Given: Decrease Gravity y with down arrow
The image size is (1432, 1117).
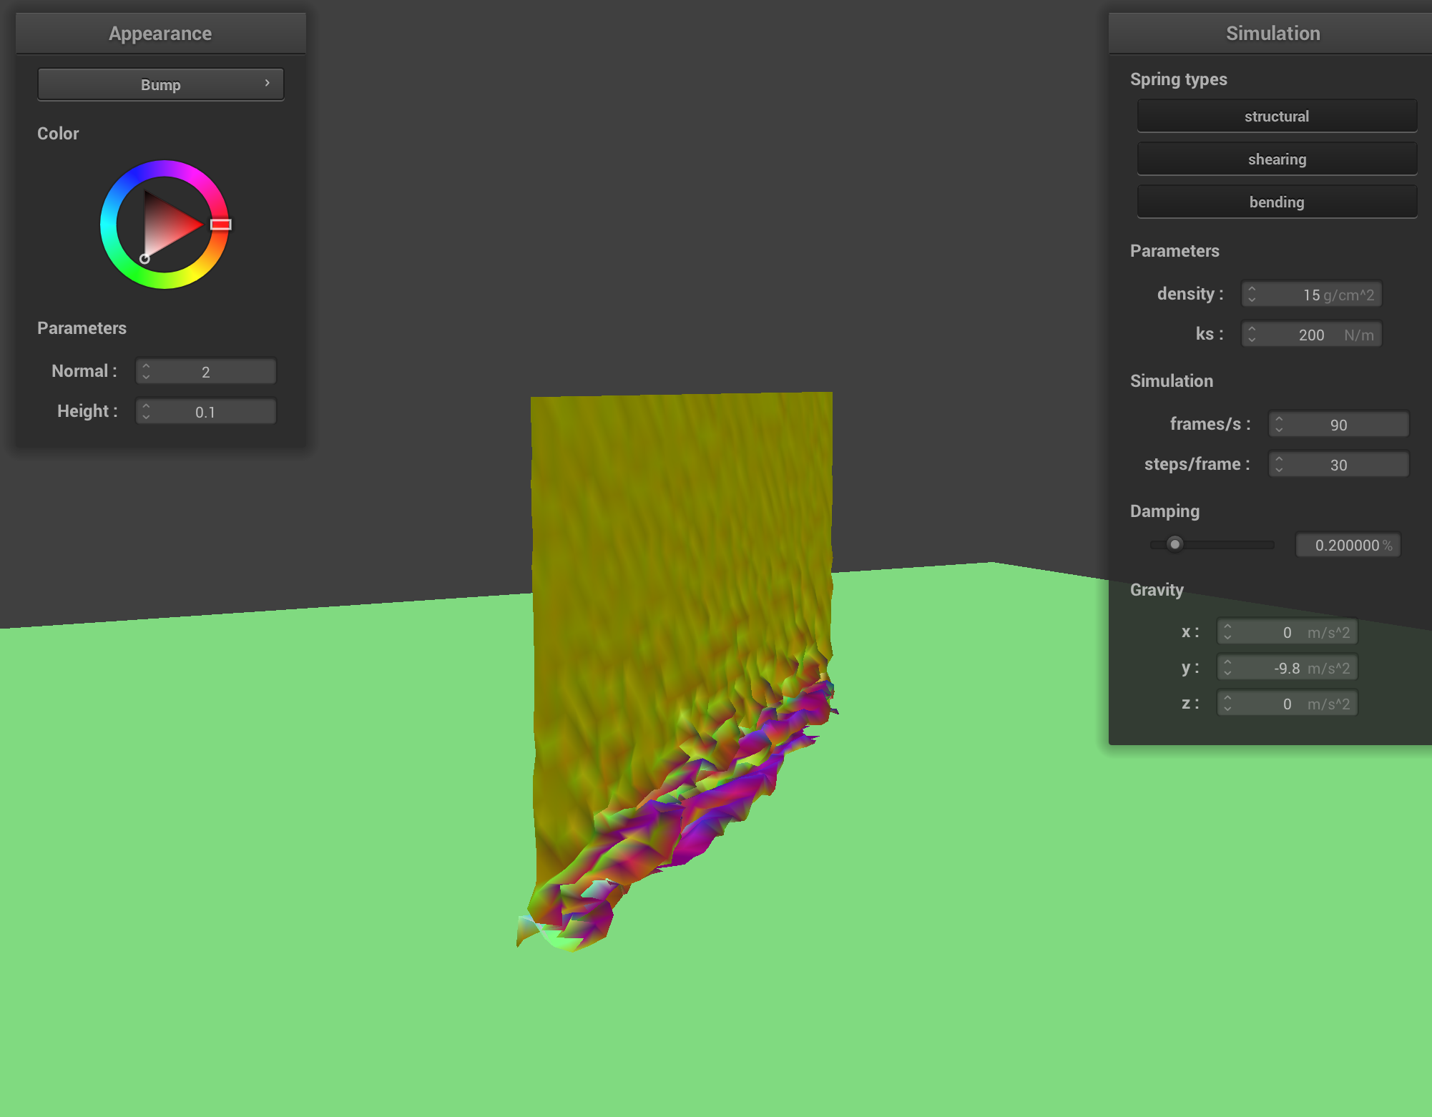Looking at the screenshot, I should pyautogui.click(x=1227, y=673).
